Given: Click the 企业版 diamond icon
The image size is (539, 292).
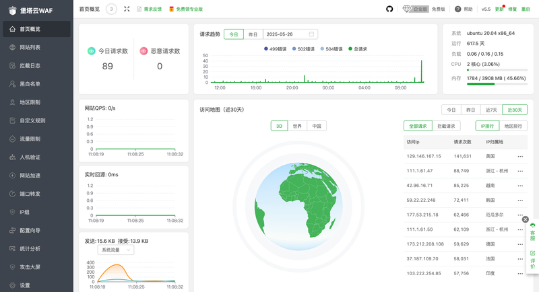Looking at the screenshot, I should pyautogui.click(x=407, y=9).
